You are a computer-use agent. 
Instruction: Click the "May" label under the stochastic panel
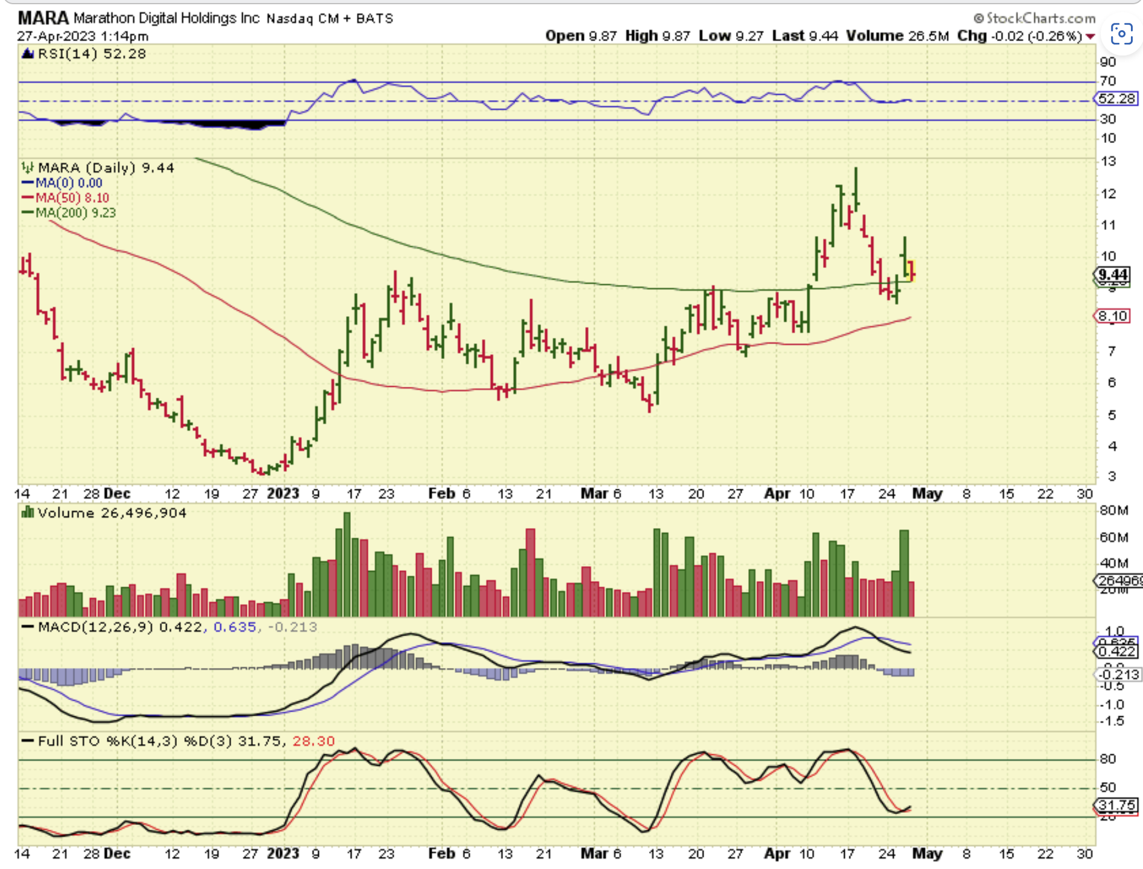(927, 854)
